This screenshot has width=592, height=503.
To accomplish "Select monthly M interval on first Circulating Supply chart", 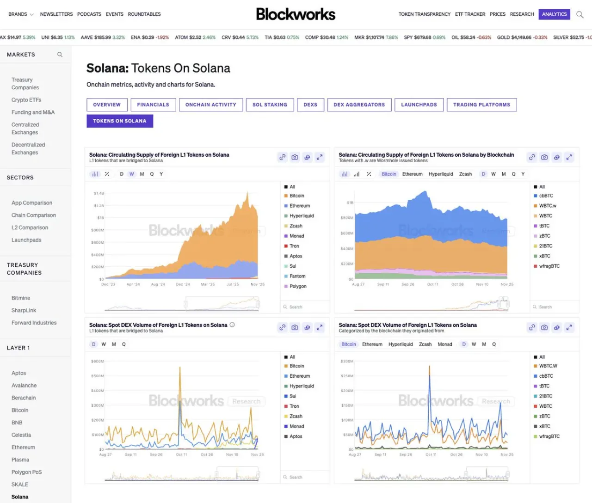I will pyautogui.click(x=142, y=174).
